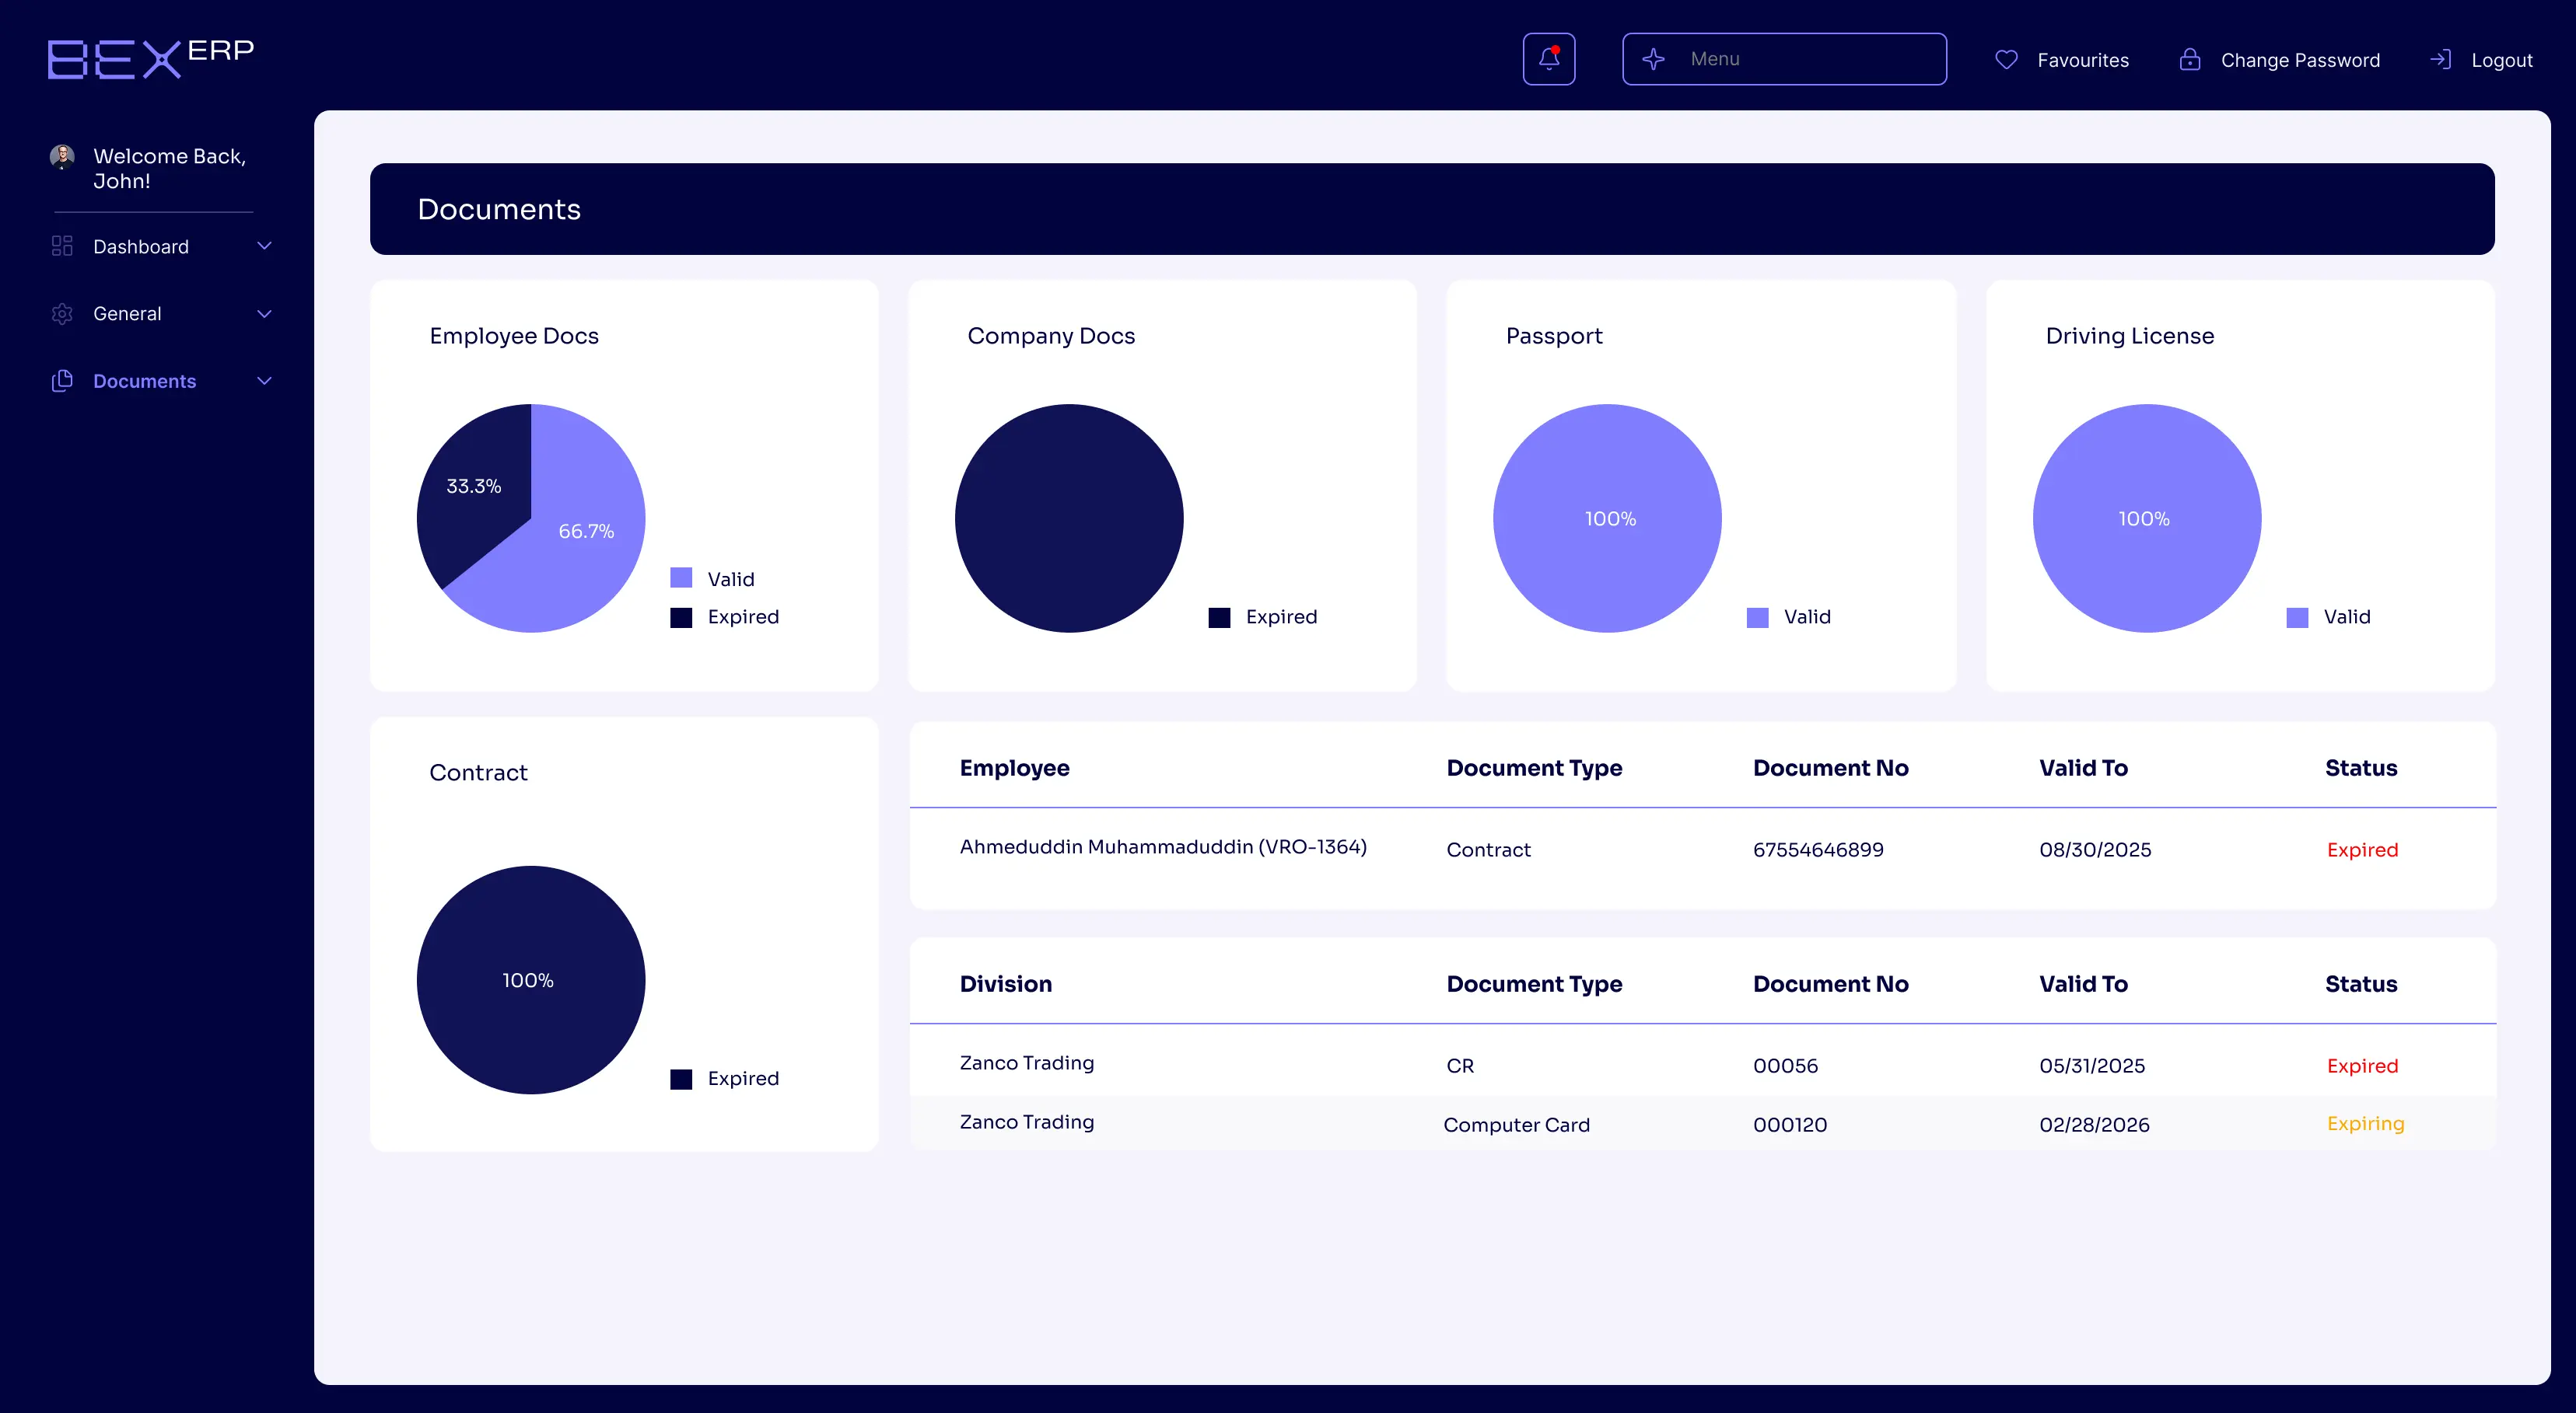Select Dashboard in the sidebar
This screenshot has height=1413, width=2576.
(x=140, y=246)
